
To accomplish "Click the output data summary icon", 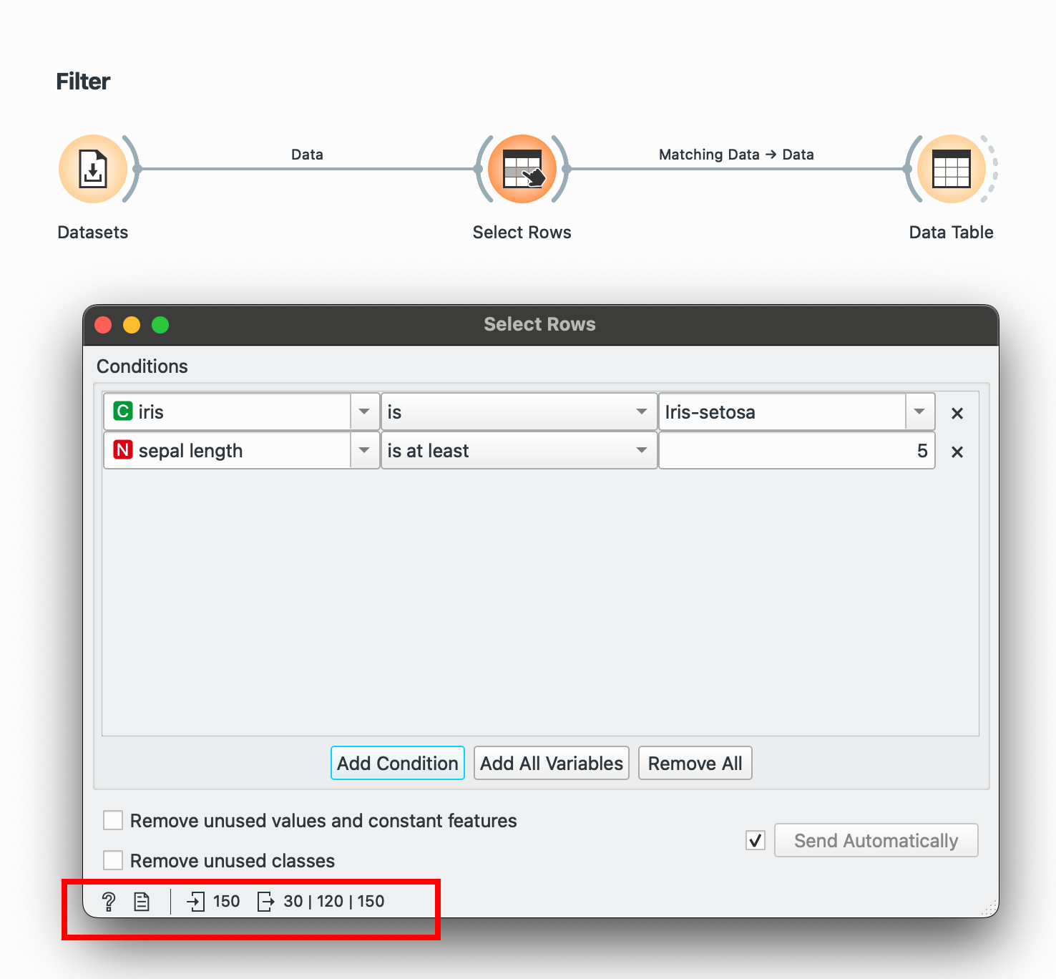I will point(265,902).
